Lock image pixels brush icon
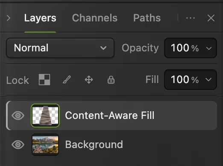The height and width of the screenshot is (166, 223). 67,80
